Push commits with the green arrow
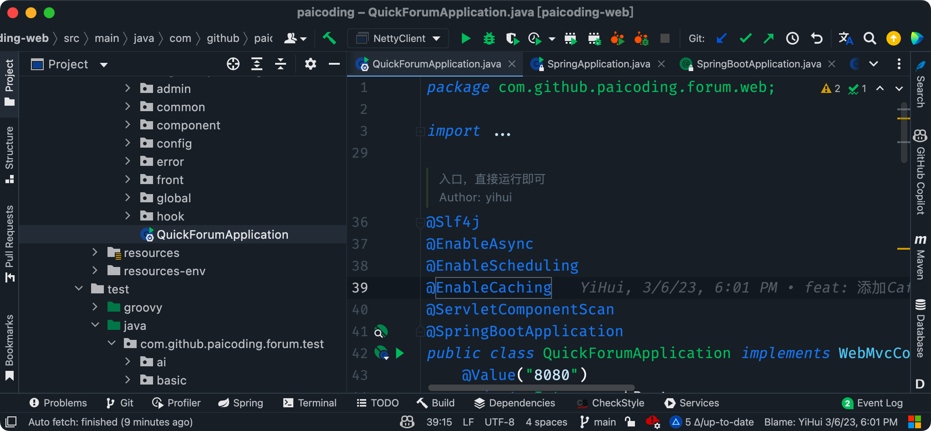 769,38
